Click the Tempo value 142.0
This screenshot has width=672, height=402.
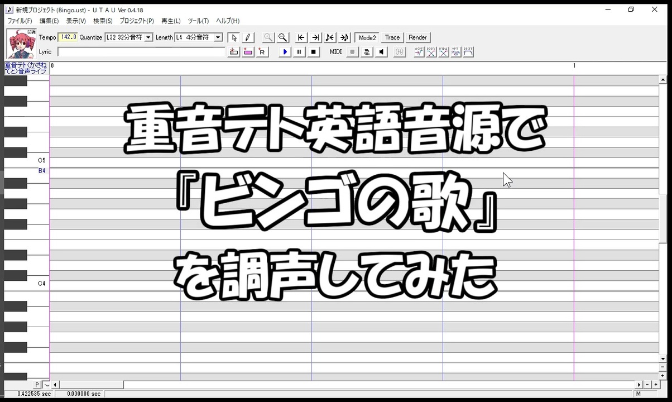pos(68,37)
